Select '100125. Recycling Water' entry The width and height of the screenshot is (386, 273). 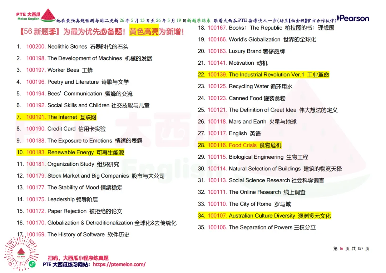(245, 86)
